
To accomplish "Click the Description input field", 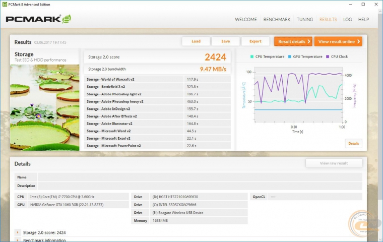I will pos(200,186).
